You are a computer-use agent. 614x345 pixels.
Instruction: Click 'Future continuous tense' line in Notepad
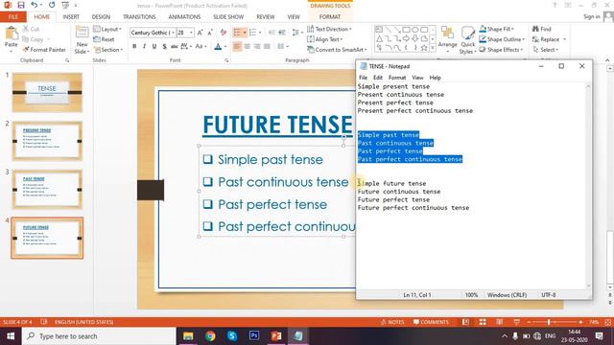click(x=399, y=192)
